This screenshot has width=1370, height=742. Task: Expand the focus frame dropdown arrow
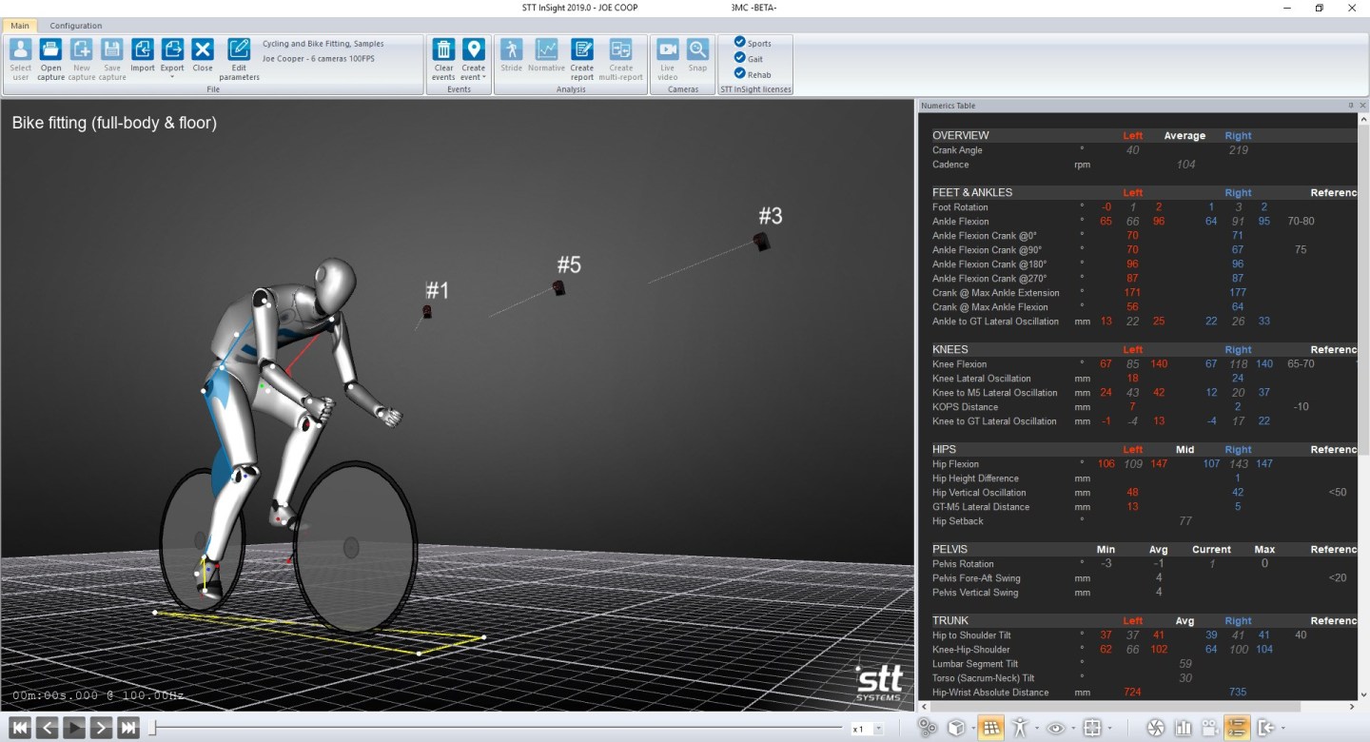click(1109, 729)
